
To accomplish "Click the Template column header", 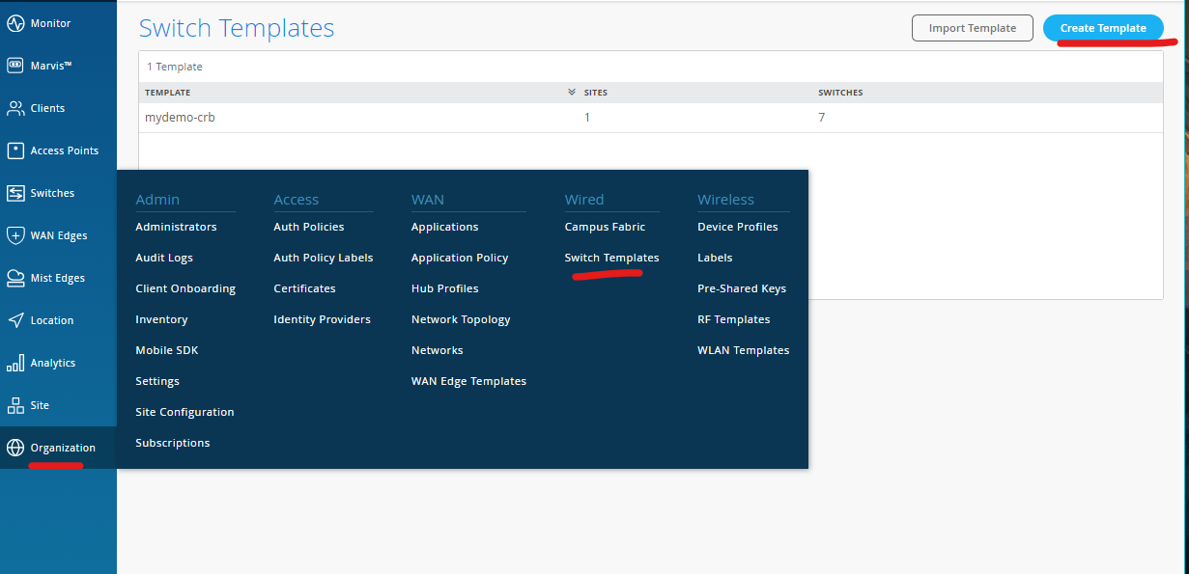I will click(x=168, y=93).
